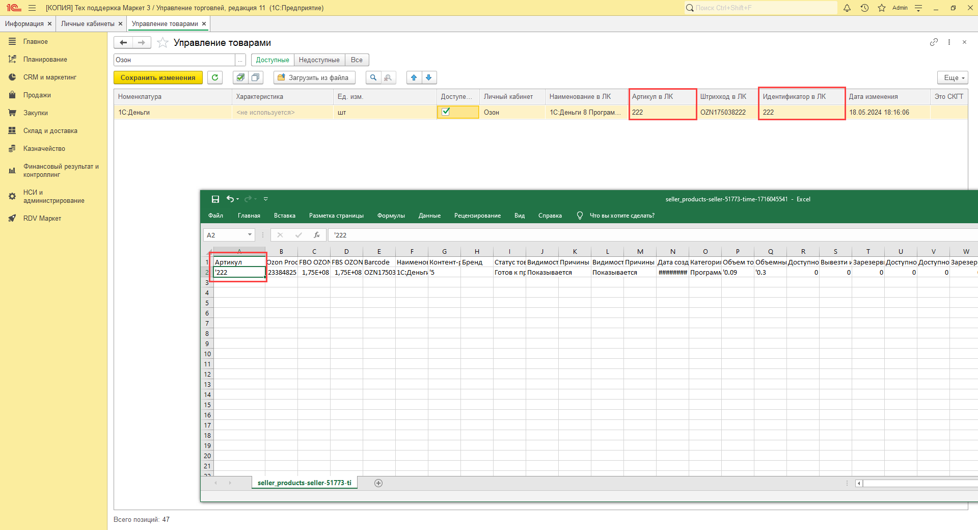Expand the Еще dropdown menu

(953, 77)
